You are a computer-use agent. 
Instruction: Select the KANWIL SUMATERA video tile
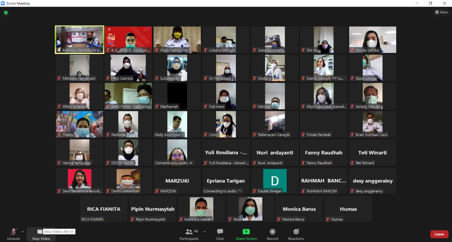coord(79,40)
